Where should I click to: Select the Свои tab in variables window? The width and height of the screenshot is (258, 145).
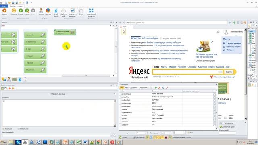point(122,88)
